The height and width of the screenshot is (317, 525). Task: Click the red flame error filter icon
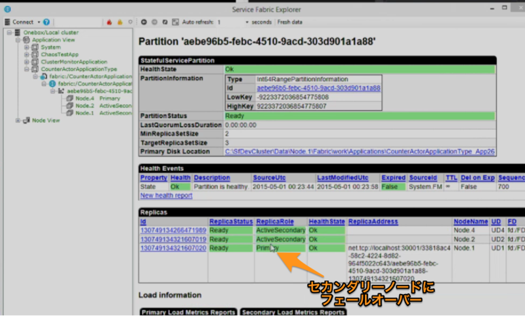point(109,22)
